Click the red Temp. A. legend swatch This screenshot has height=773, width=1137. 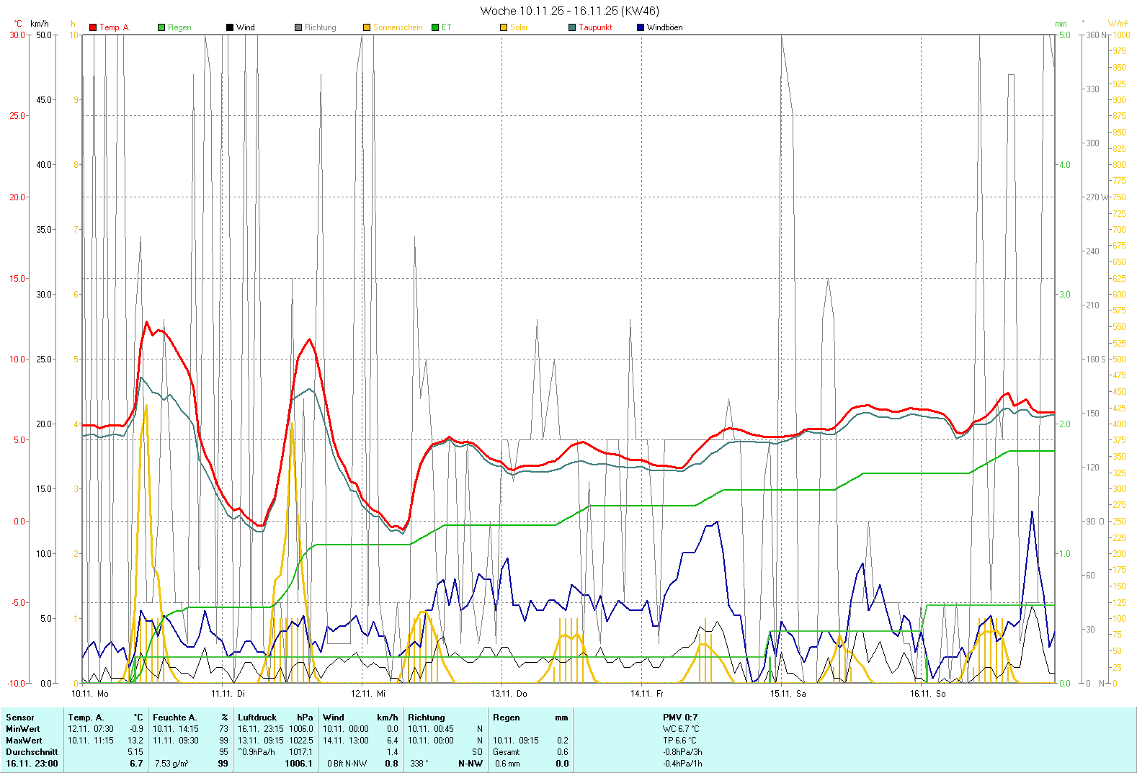pos(93,27)
